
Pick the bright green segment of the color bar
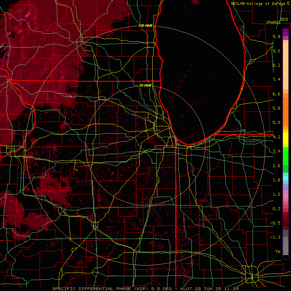(x=286, y=156)
